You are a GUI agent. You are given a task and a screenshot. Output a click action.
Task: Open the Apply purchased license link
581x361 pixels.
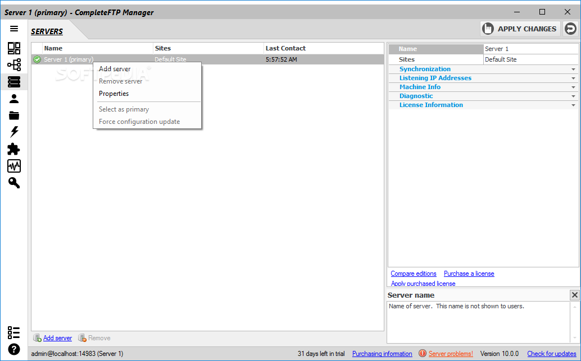[x=423, y=284]
